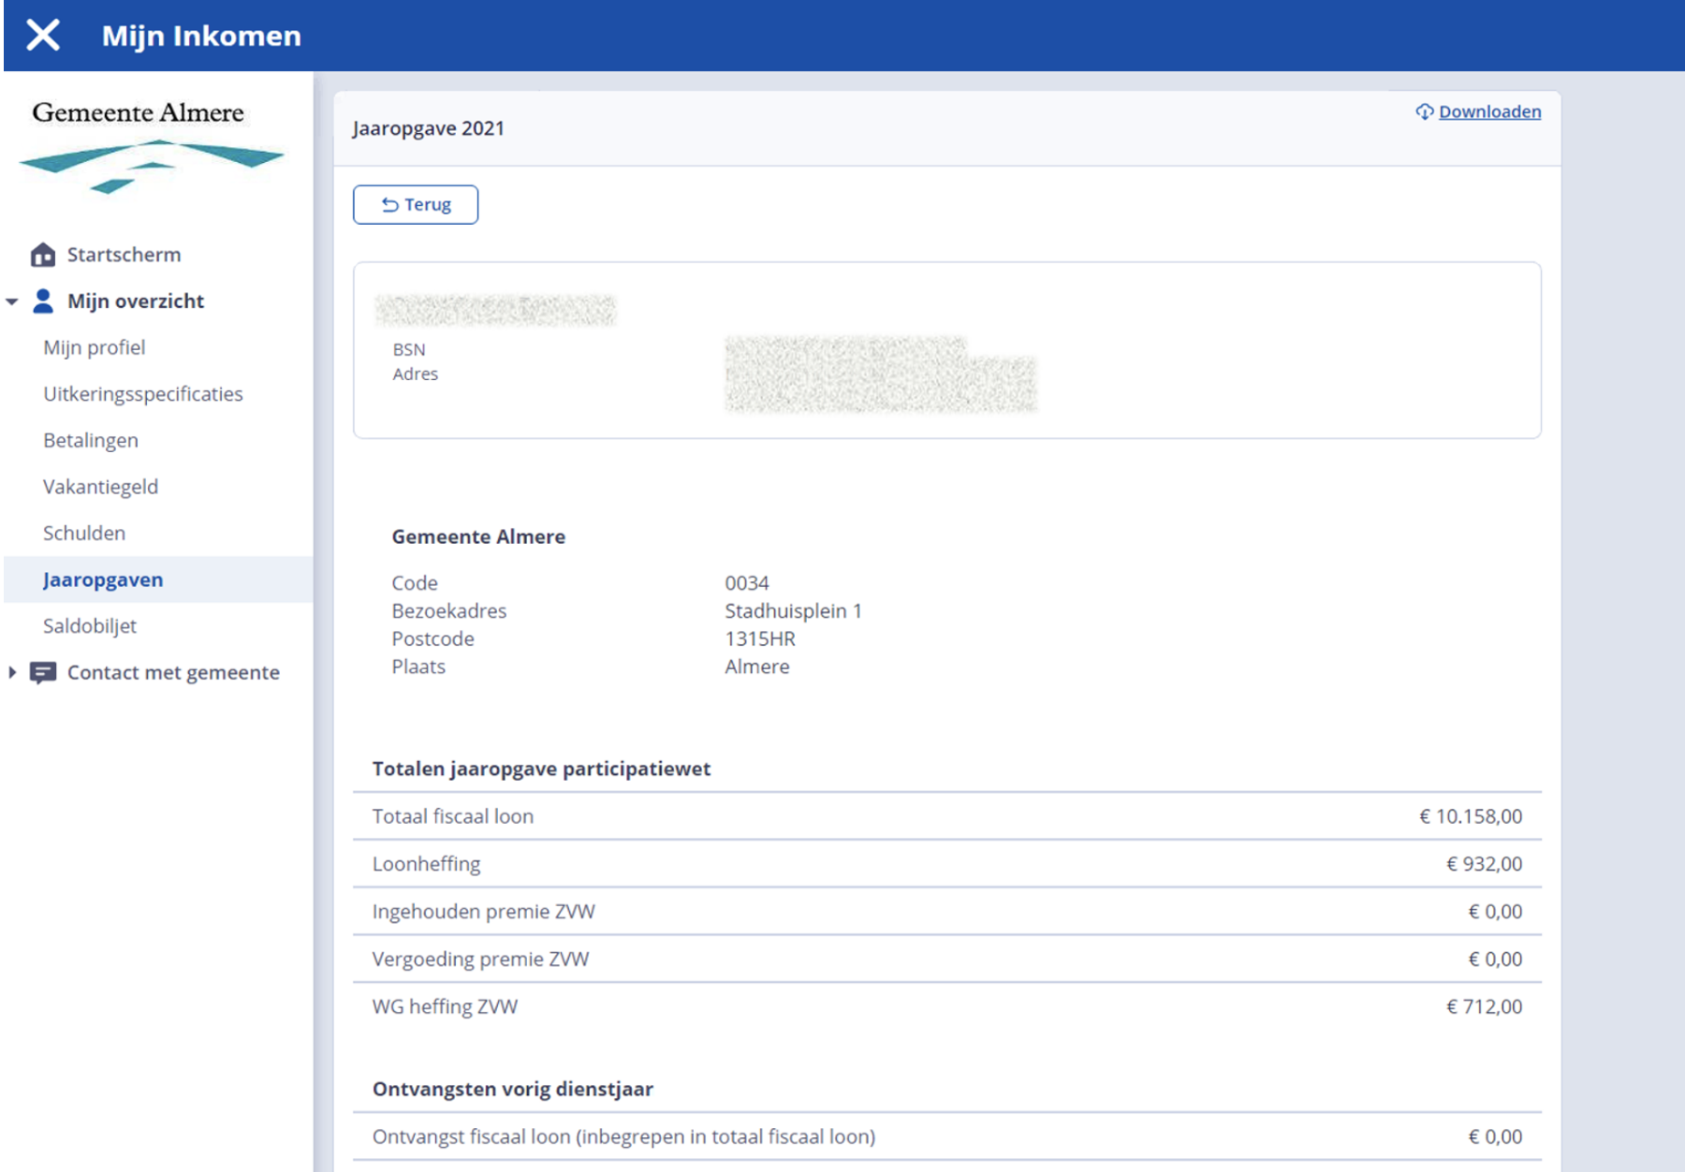Open Mijn profiel page
Screen dimensions: 1685x1172
pyautogui.click(x=95, y=347)
